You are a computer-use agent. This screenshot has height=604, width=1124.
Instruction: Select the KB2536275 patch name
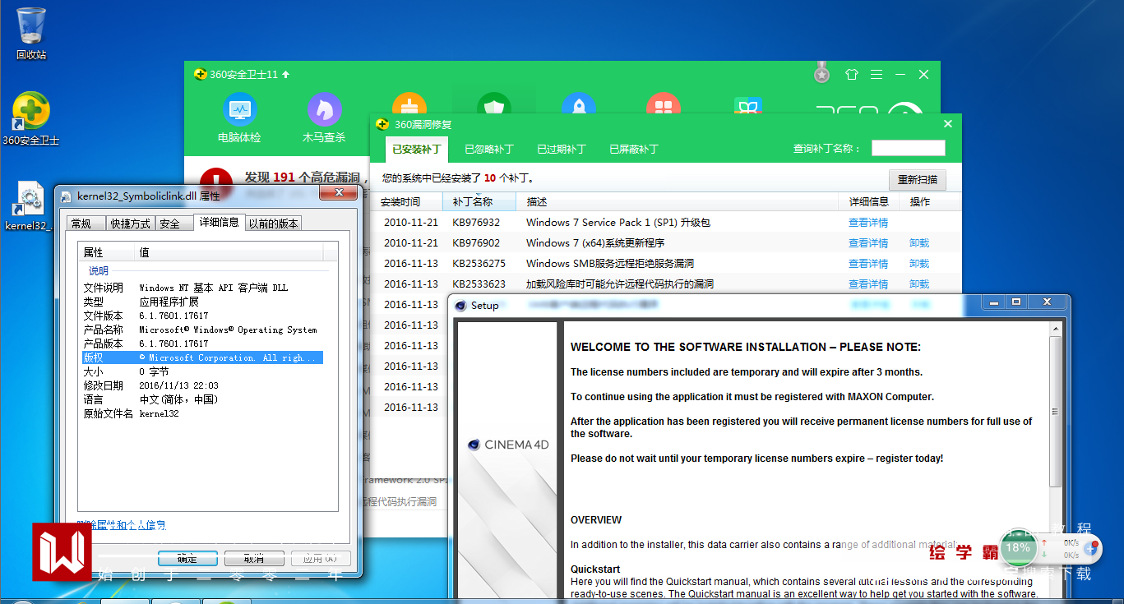[x=479, y=264]
